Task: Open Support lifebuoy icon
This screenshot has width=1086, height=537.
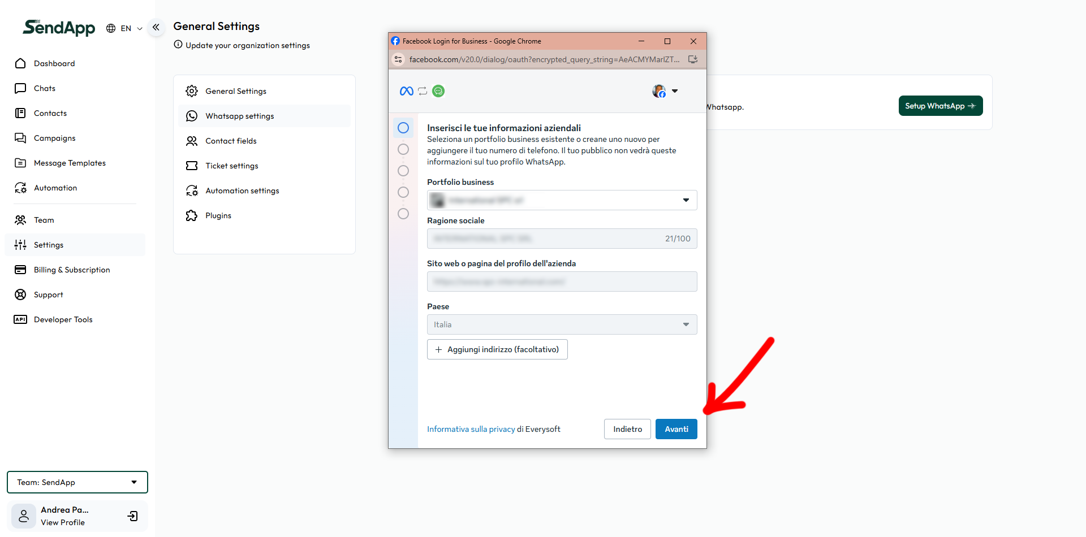Action: [x=20, y=295]
